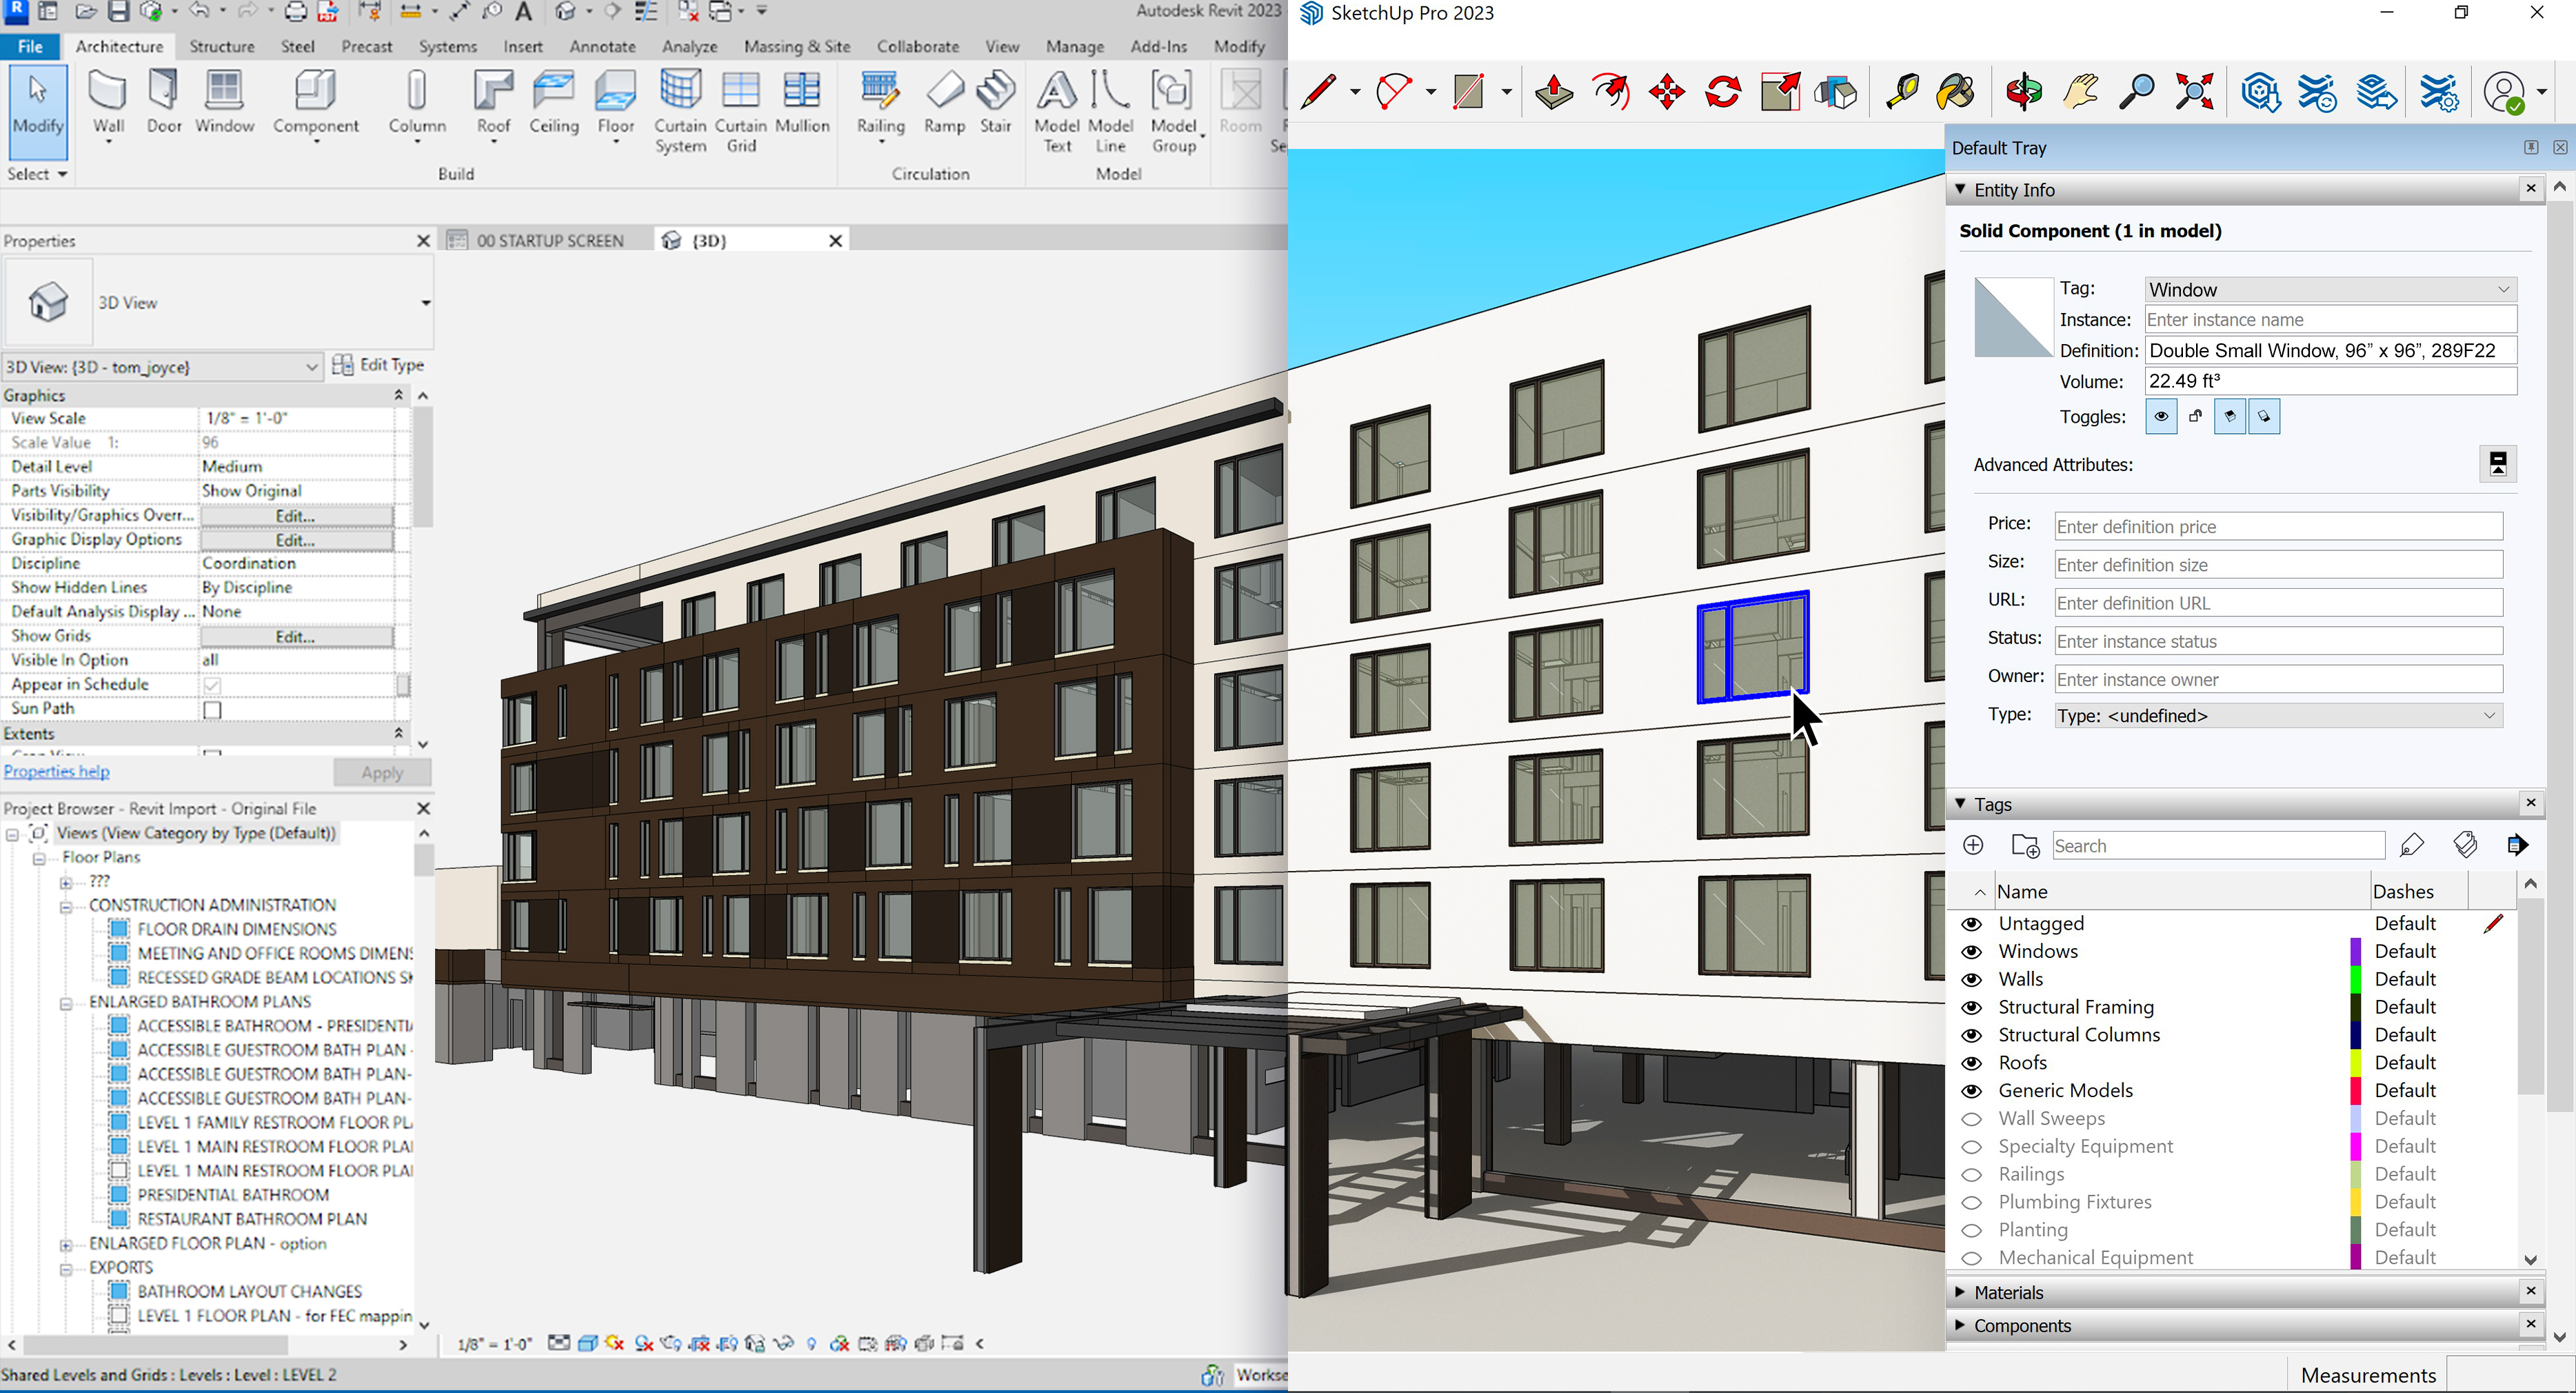Open the Massing & Site tab
This screenshot has height=1393, width=2576.
point(797,46)
